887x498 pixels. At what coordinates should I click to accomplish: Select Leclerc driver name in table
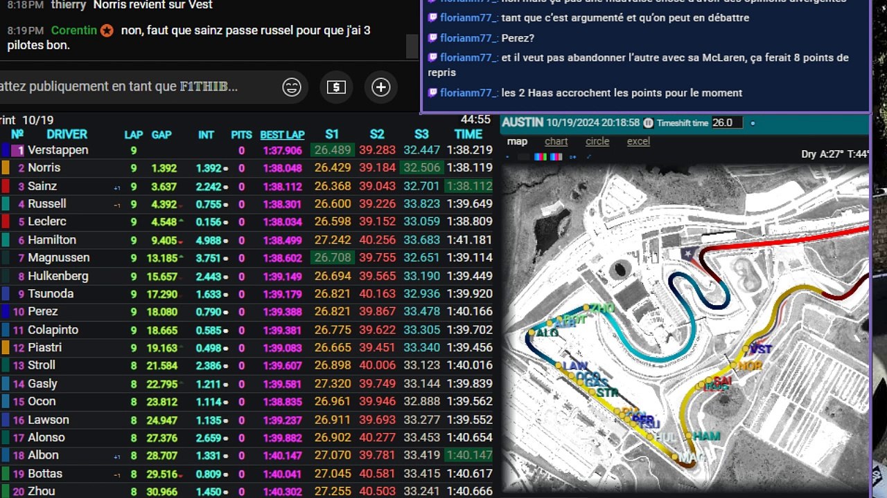(47, 222)
